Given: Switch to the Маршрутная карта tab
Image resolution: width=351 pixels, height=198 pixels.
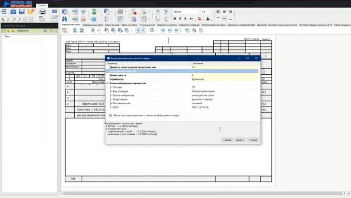Looking at the screenshot, I should click(x=71, y=25).
